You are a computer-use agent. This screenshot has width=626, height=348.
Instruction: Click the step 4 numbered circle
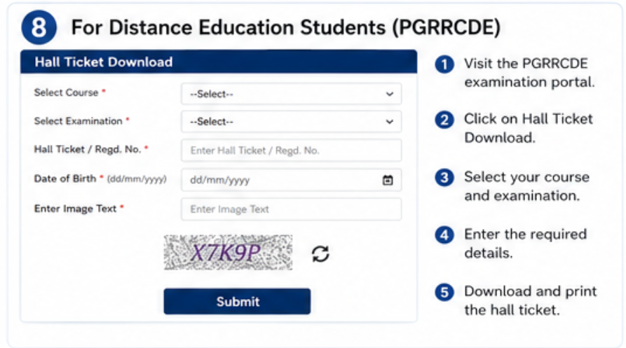click(444, 235)
